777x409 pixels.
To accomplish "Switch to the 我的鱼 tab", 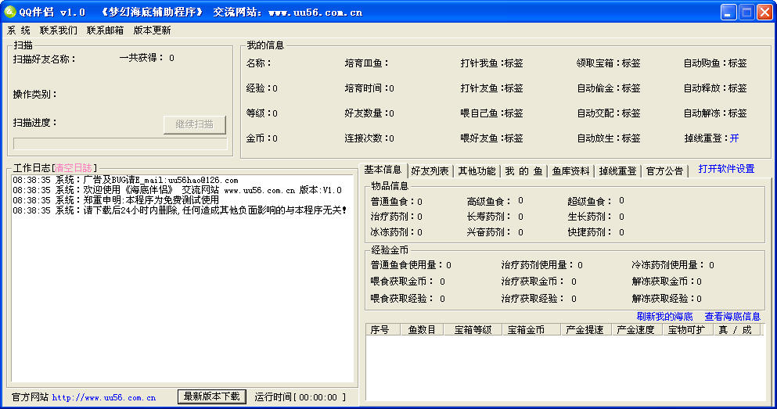I will click(x=523, y=170).
